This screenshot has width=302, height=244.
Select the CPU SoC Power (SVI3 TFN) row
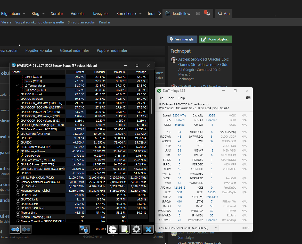pyautogui.click(x=79, y=164)
